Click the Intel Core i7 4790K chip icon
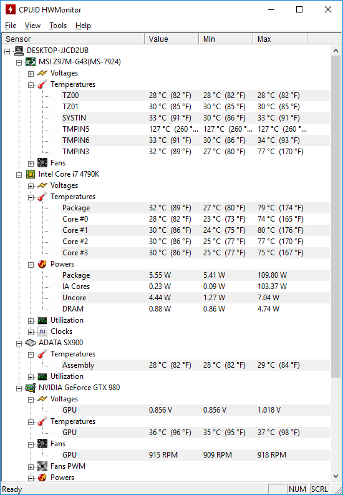The width and height of the screenshot is (343, 495). click(31, 174)
